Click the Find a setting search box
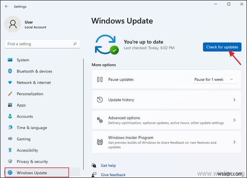This screenshot has height=178, width=247. pos(38,44)
